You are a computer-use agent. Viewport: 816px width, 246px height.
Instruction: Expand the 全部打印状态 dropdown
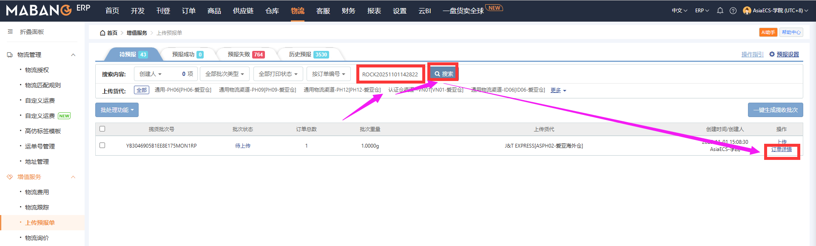point(278,74)
